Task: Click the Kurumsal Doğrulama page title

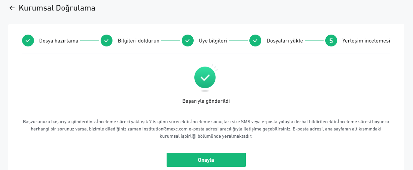Action: [57, 8]
